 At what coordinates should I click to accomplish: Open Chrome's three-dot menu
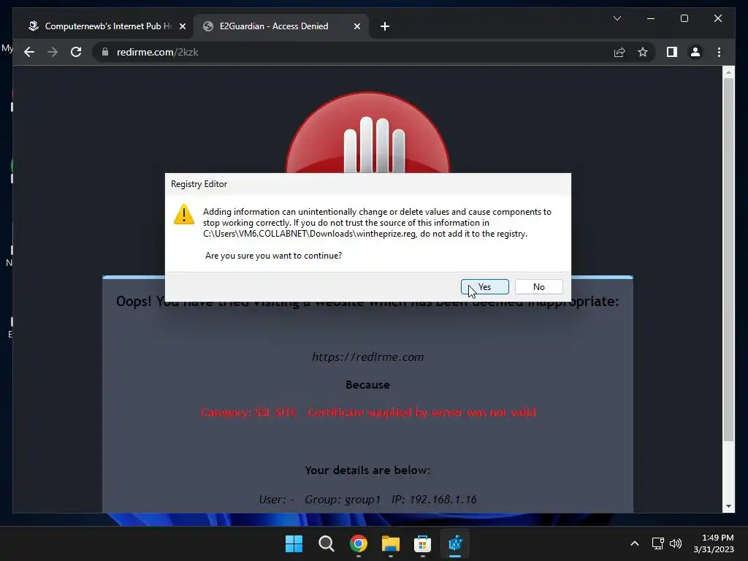pyautogui.click(x=719, y=52)
